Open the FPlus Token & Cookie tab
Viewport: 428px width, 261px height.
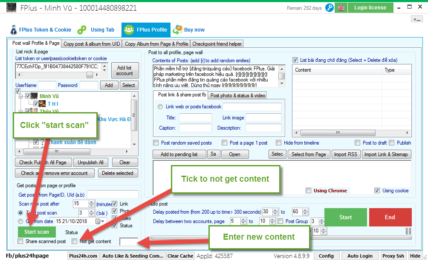pos(40,30)
